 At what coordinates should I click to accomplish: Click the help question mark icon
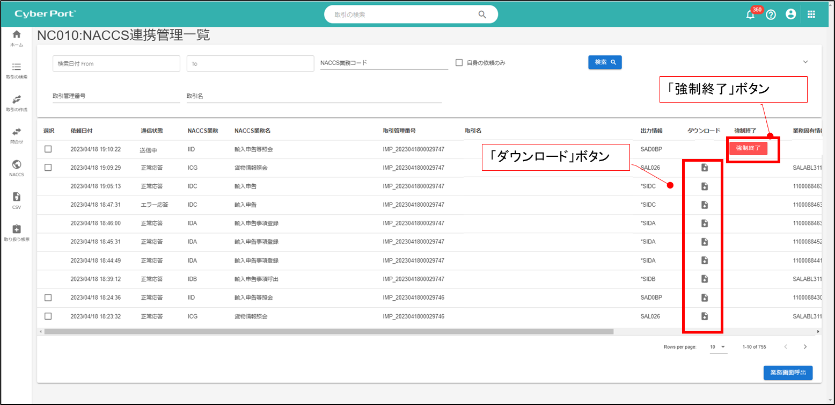tap(771, 15)
